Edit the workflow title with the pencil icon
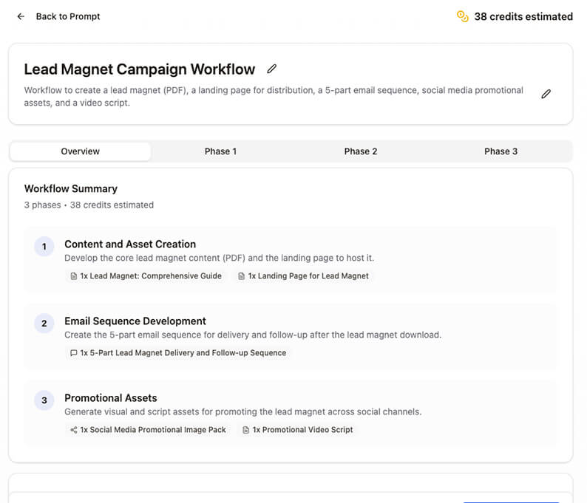Image resolution: width=587 pixels, height=503 pixels. (271, 69)
